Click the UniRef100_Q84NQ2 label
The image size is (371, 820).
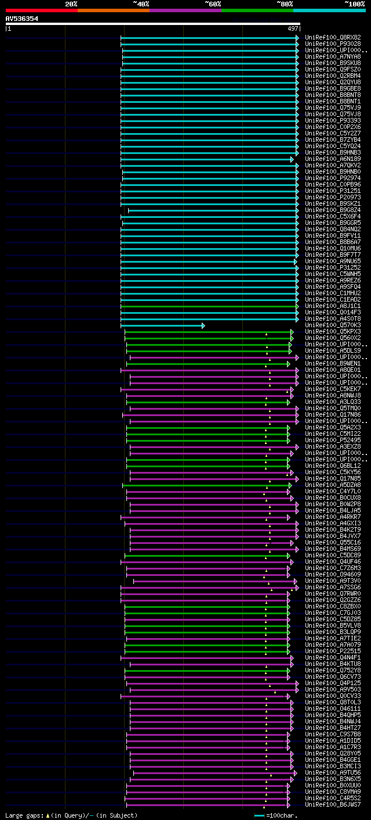[333, 230]
